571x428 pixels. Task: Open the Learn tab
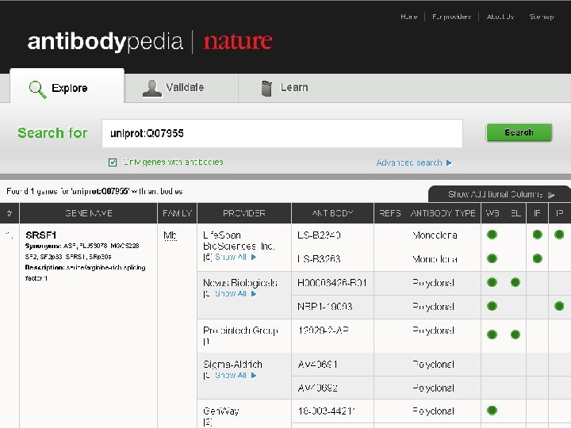[285, 88]
